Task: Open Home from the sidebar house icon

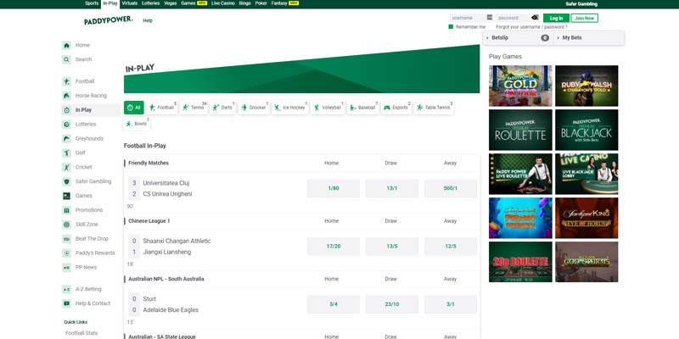Action: click(66, 45)
